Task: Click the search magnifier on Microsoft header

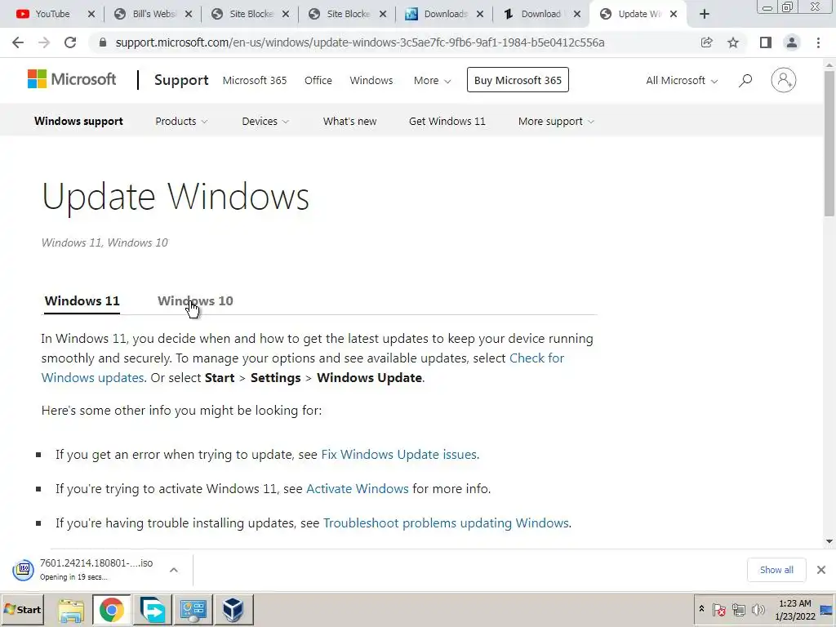Action: (745, 81)
